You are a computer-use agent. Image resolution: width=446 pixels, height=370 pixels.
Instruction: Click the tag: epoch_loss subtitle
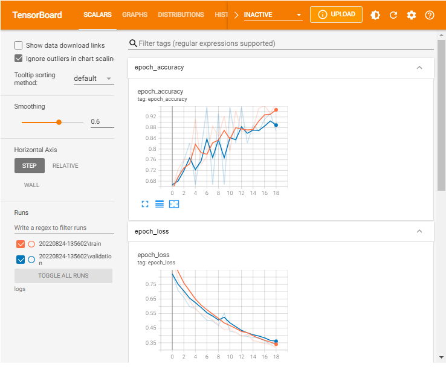pyautogui.click(x=156, y=263)
